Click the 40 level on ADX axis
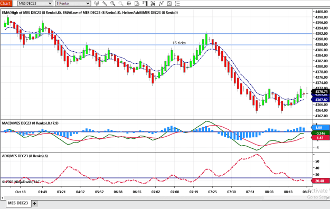This screenshot has height=209, width=330. pos(317,168)
